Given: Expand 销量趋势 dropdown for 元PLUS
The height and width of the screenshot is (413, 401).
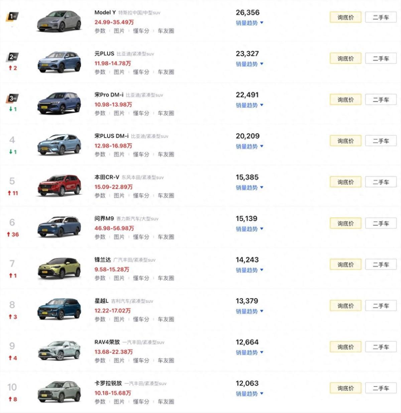Looking at the screenshot, I should [x=249, y=64].
